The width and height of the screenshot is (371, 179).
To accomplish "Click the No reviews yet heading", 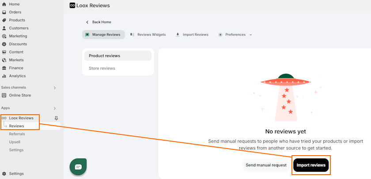I will (x=286, y=131).
